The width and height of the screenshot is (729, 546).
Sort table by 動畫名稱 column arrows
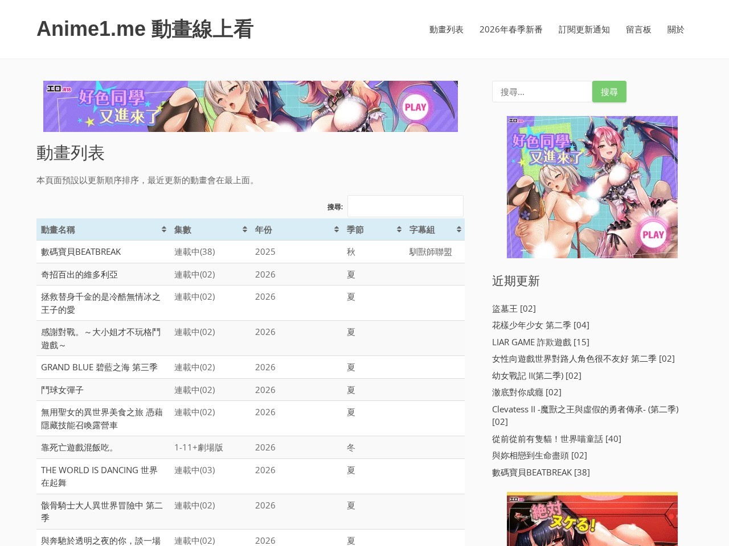point(164,229)
